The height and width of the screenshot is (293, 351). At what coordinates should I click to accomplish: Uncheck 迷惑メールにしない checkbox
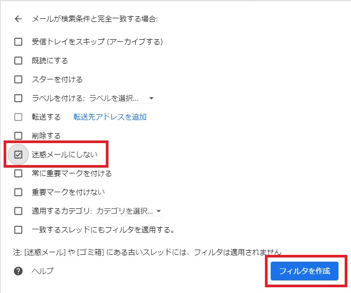(18, 155)
